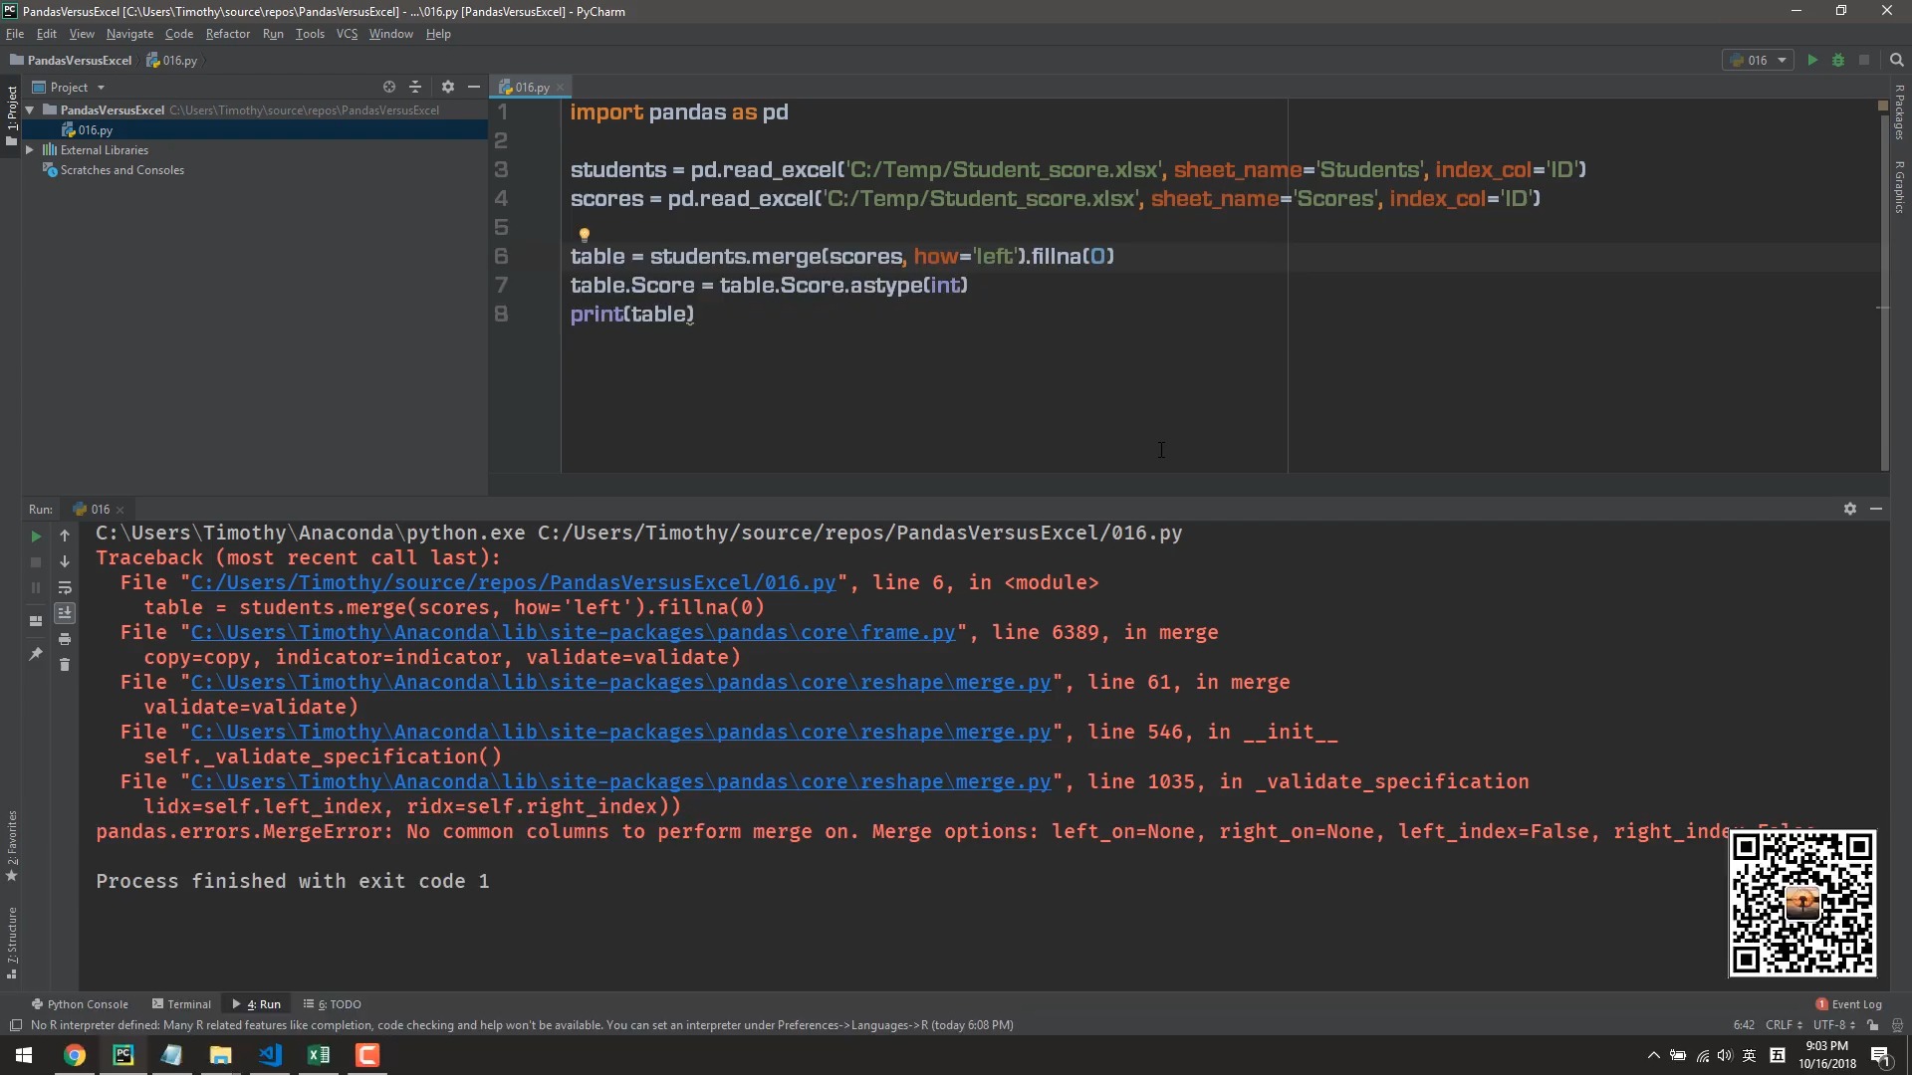Print the Run console output

pos(65,639)
